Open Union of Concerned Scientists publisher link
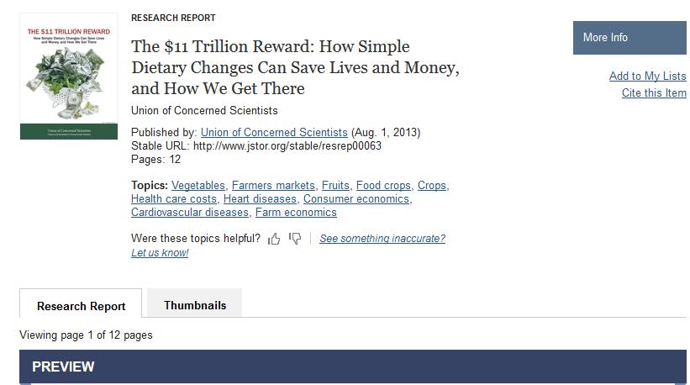This screenshot has width=690, height=385. coord(274,133)
